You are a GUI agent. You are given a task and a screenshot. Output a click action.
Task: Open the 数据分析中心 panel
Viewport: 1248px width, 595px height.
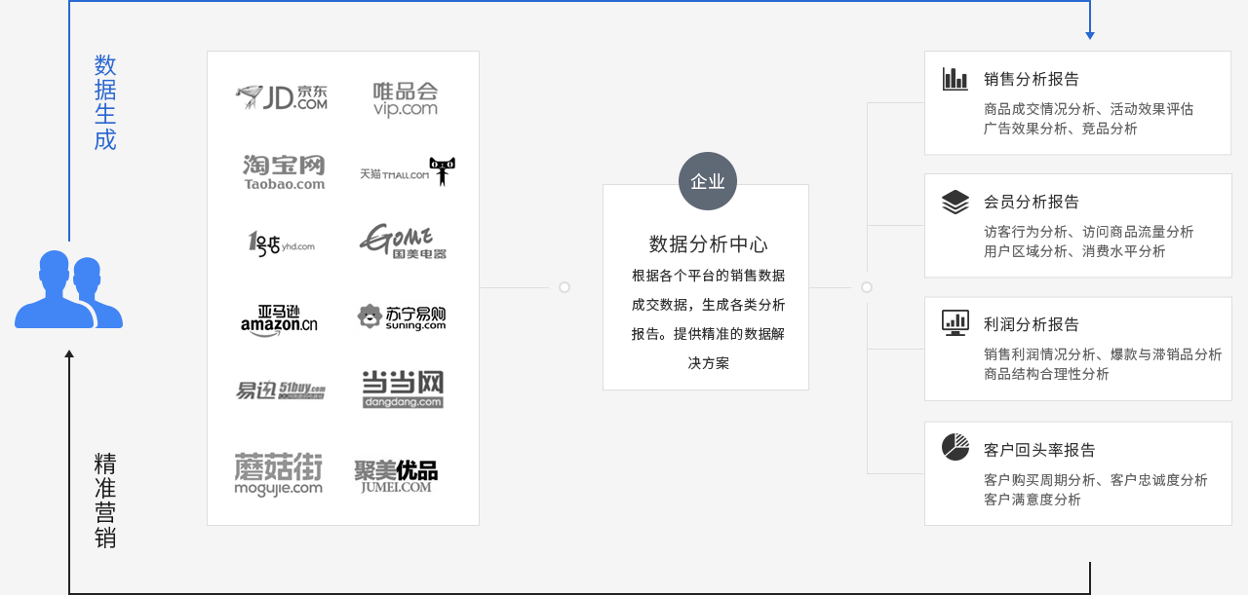[x=705, y=287]
